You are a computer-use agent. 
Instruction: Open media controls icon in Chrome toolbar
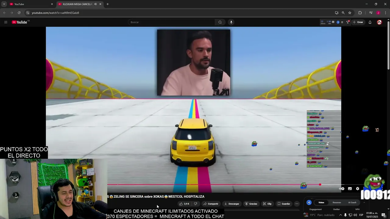371,13
